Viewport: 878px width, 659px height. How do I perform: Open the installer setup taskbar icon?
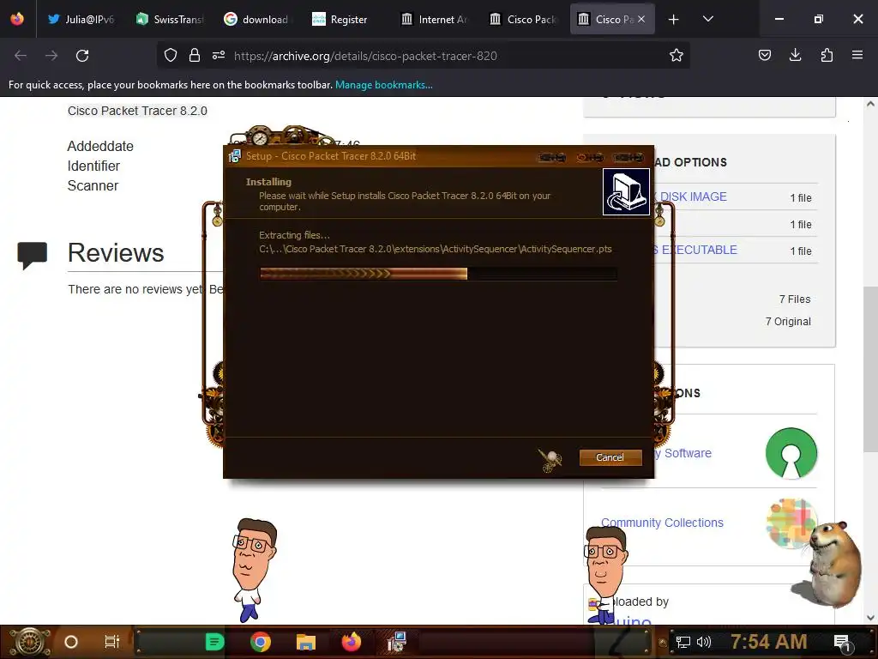397,642
